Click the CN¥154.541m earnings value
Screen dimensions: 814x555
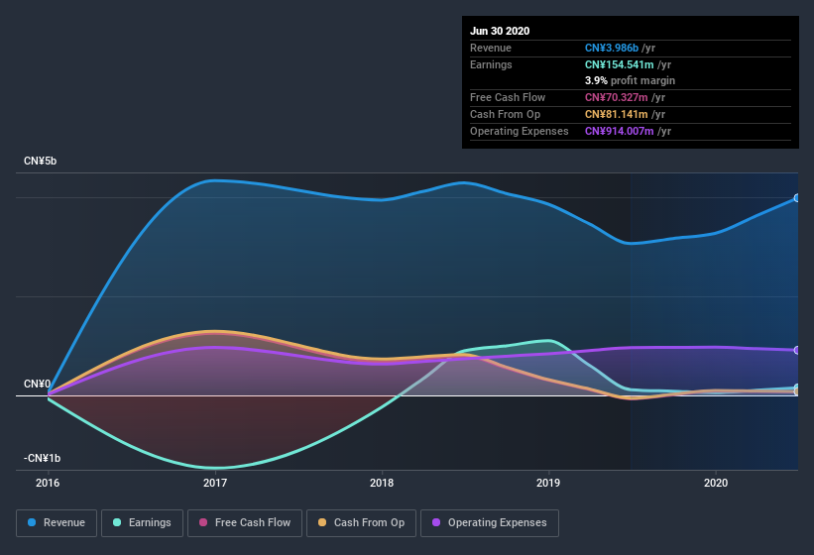620,64
